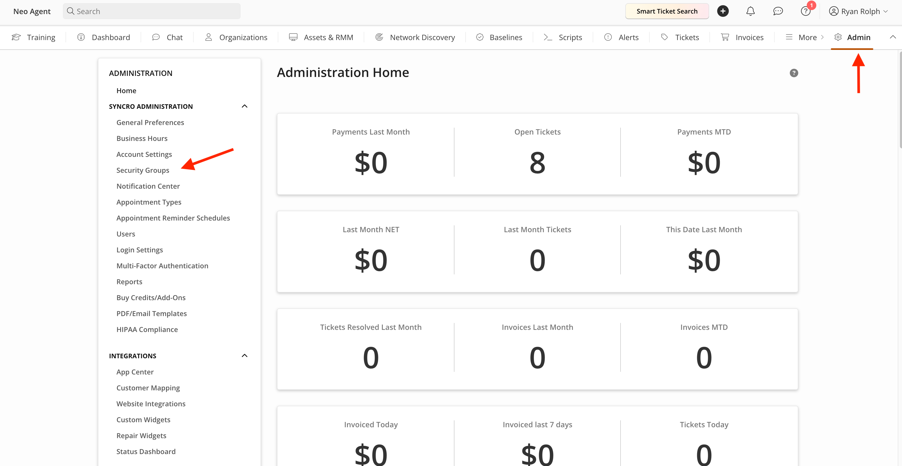902x466 pixels.
Task: Go to Business Hours
Action: 142,138
